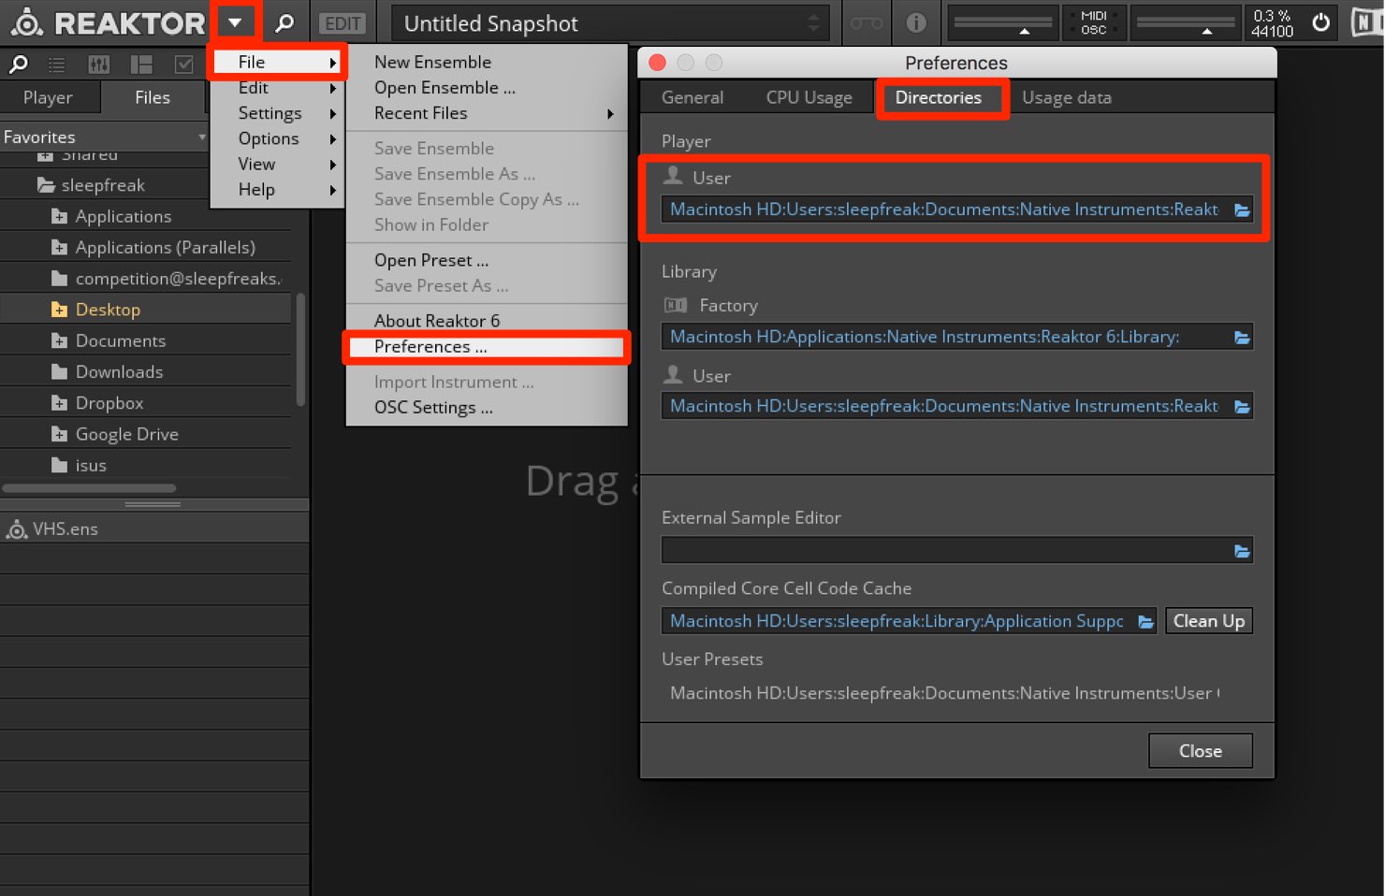This screenshot has width=1385, height=896.
Task: Close Preferences with red window button
Action: tap(657, 63)
